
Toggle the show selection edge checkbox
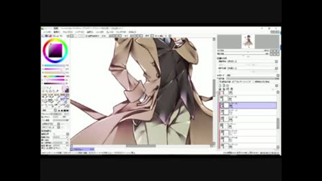(87, 36)
